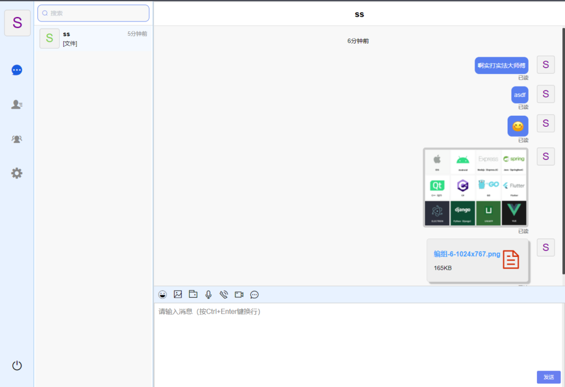
Task: Start a voice call with phone icon
Action: (x=224, y=294)
